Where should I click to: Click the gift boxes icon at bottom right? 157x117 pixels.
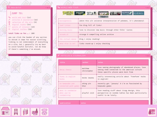[152, 112]
